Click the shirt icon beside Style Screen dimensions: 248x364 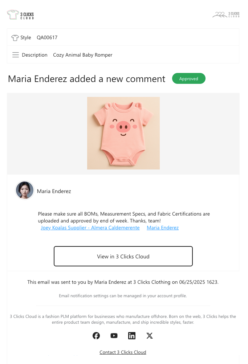tap(15, 37)
